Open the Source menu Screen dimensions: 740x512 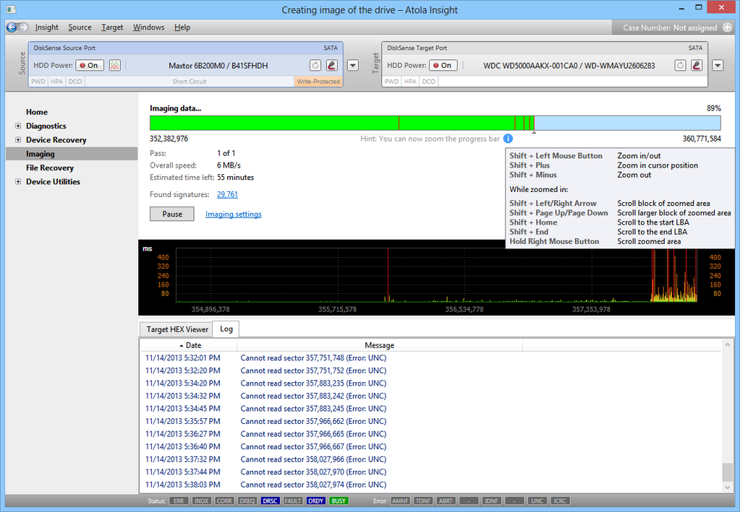click(x=80, y=27)
